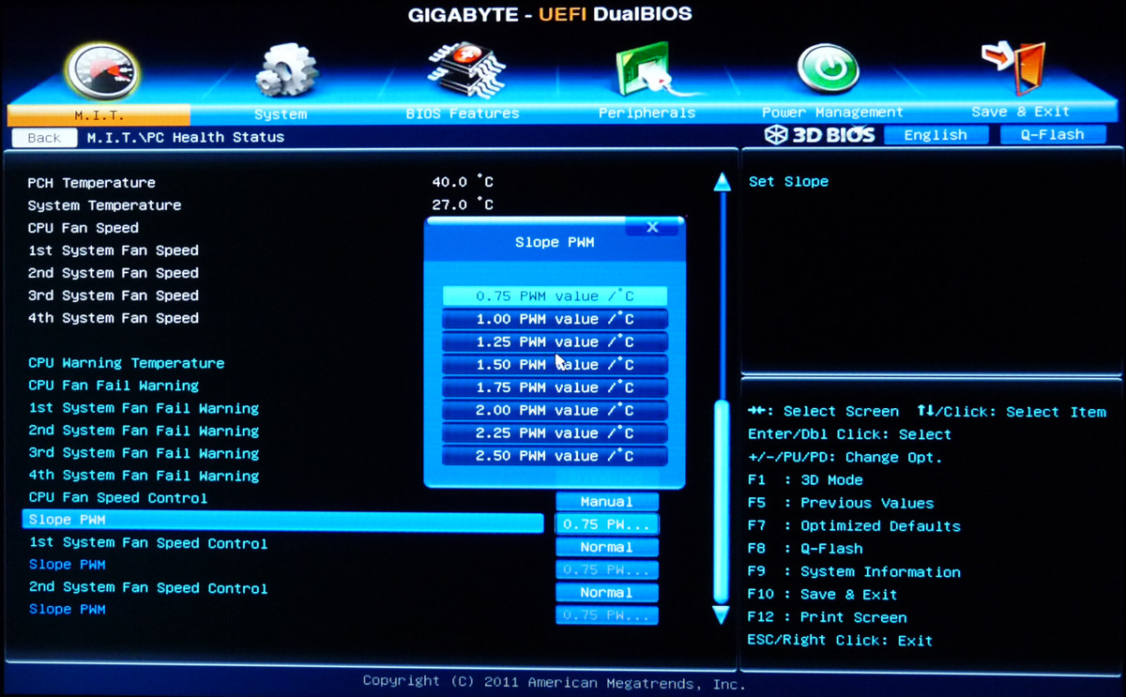Click the speedometer gauge icon above M.I.T.
The height and width of the screenshot is (697, 1126).
pyautogui.click(x=101, y=71)
